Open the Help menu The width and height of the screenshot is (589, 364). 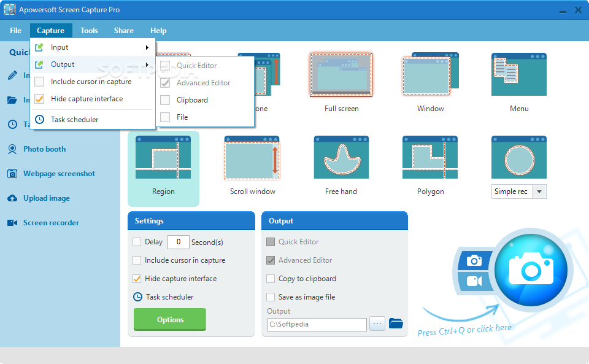[x=158, y=31]
